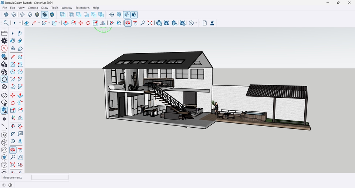Select the Make Component tool
The image size is (355, 188).
tap(13, 48)
